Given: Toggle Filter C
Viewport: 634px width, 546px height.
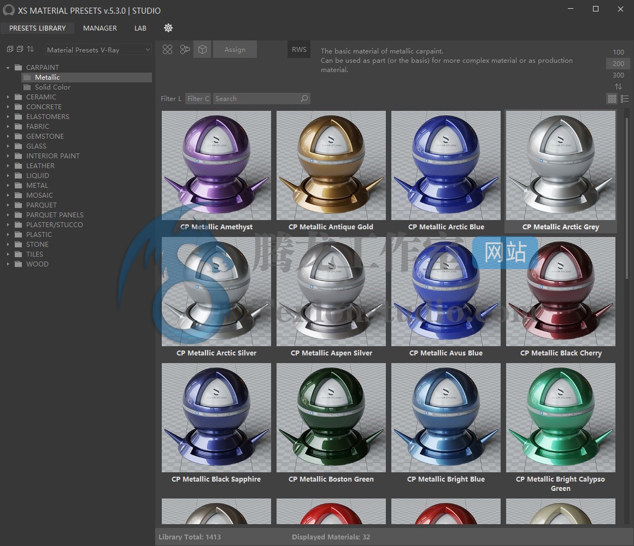Looking at the screenshot, I should (x=198, y=98).
